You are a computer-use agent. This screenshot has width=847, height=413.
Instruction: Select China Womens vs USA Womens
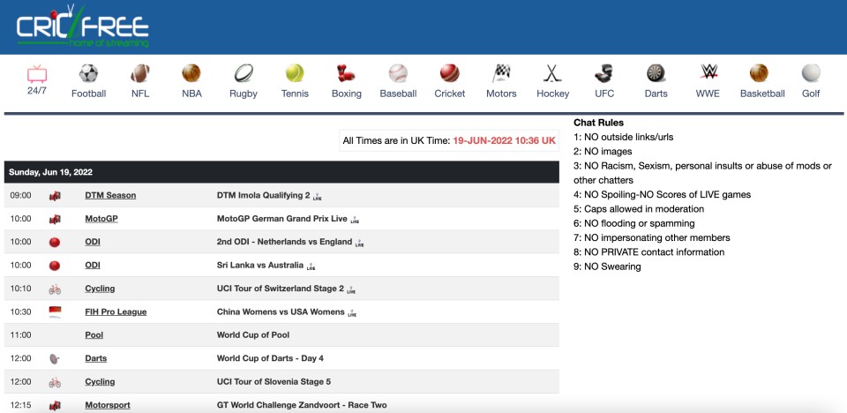[x=281, y=312]
